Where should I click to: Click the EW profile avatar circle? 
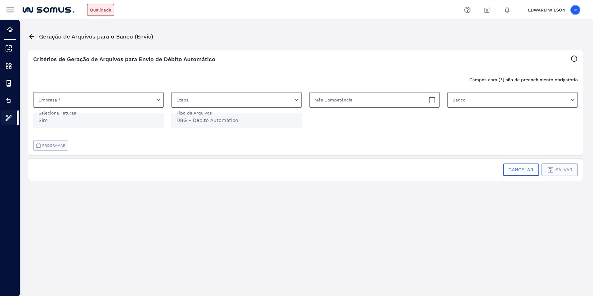coord(575,10)
